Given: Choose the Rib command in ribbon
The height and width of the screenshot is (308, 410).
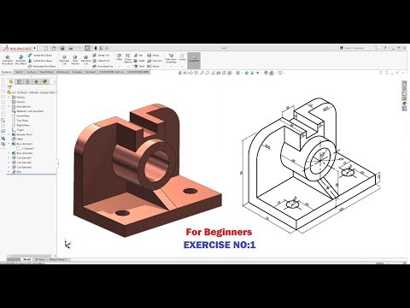Looking at the screenshot, I should pyautogui.click(x=138, y=56).
